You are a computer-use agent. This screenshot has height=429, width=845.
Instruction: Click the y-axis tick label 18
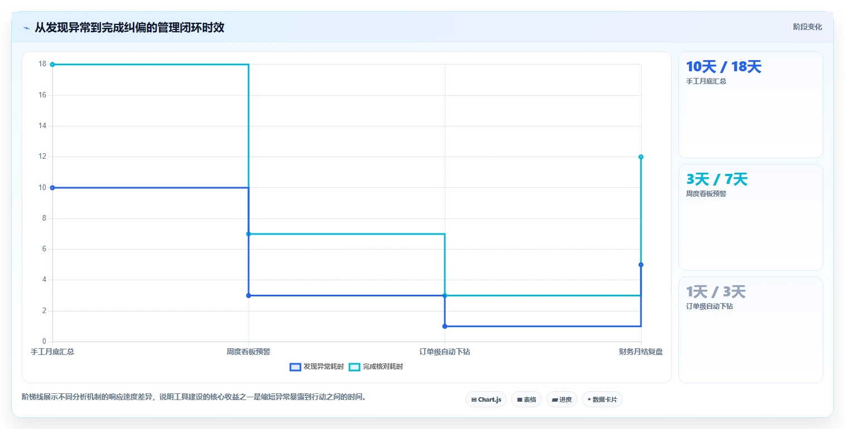[x=42, y=64]
